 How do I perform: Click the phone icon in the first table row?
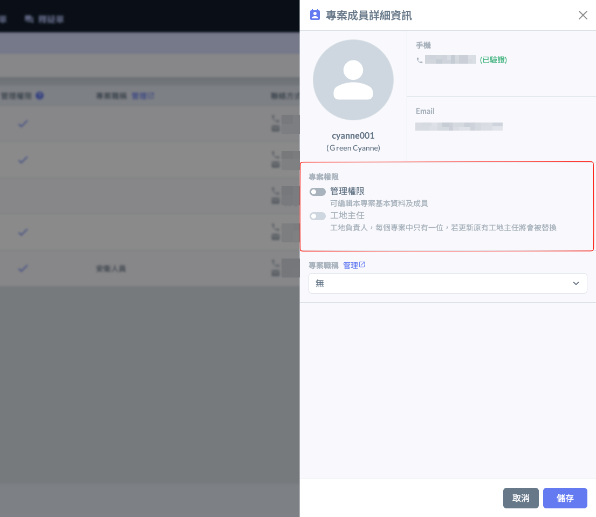pos(276,118)
